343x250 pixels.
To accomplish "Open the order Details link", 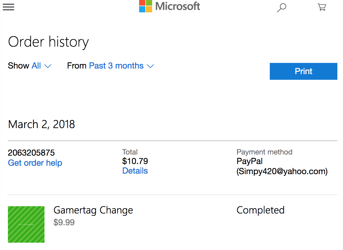I will (135, 171).
